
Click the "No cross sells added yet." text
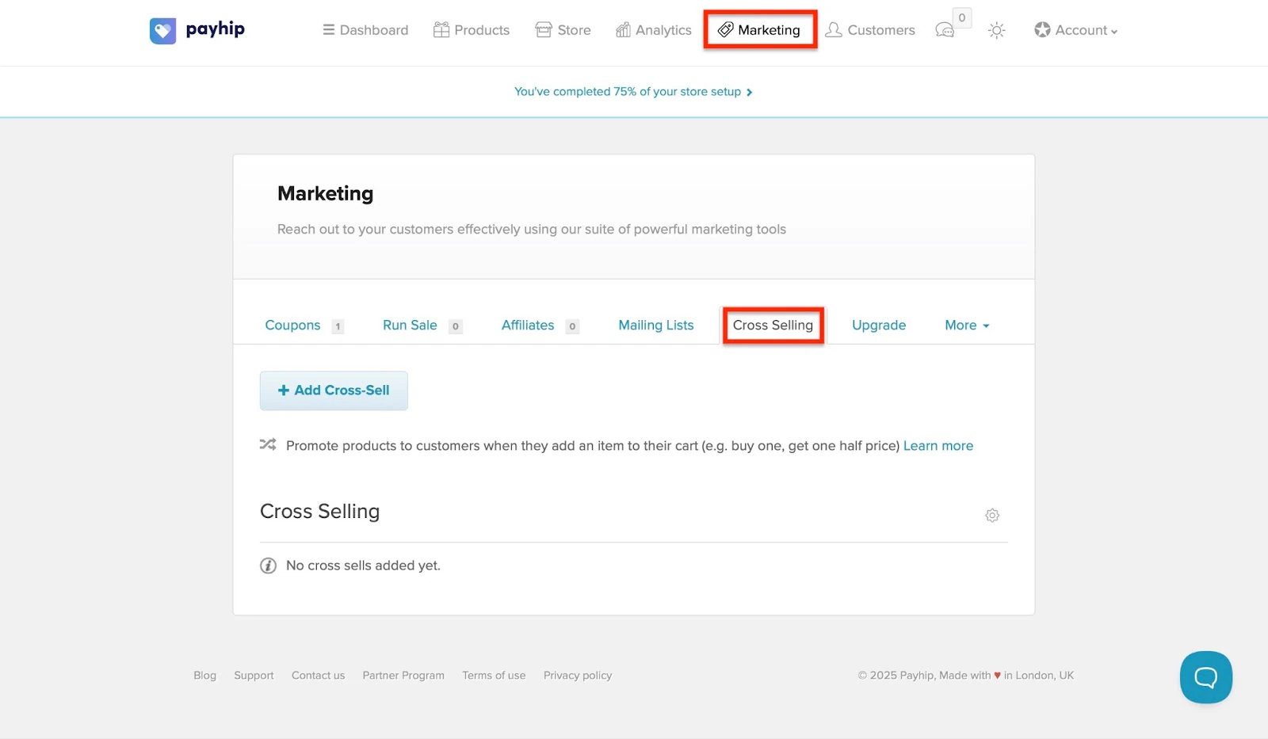click(x=363, y=566)
